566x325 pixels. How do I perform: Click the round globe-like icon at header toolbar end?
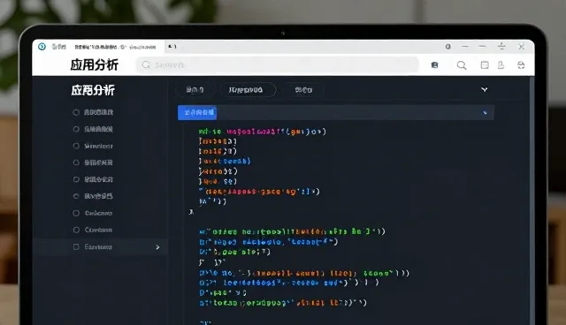tap(521, 64)
